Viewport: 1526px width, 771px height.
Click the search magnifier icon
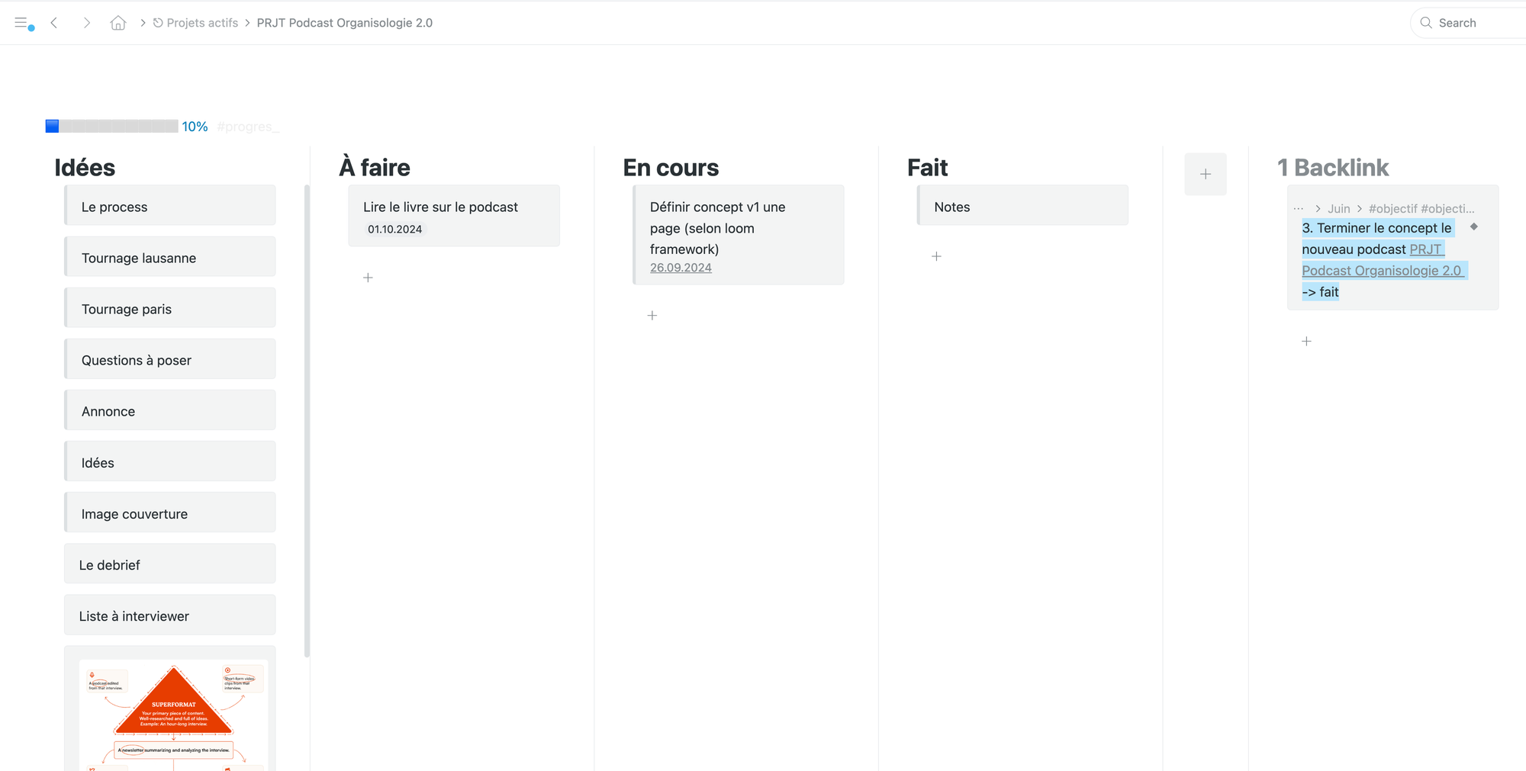pyautogui.click(x=1426, y=22)
